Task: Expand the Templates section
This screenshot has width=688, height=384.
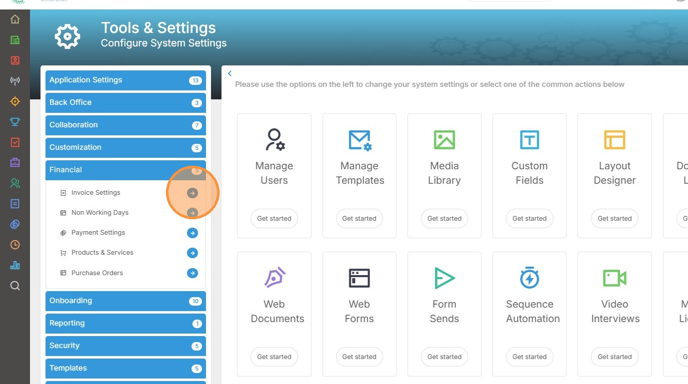Action: [125, 369]
